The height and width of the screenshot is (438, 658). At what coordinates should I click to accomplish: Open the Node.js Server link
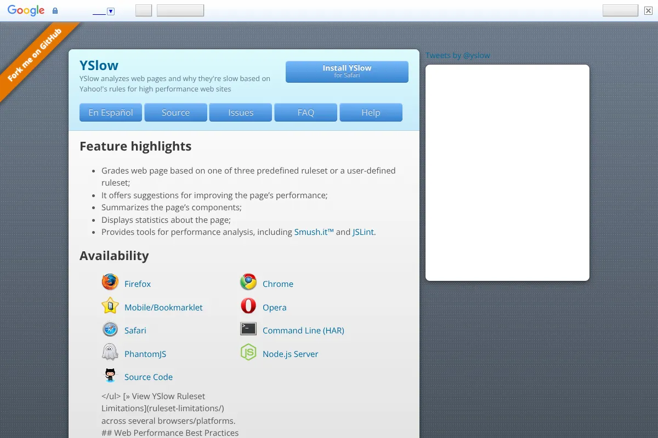pyautogui.click(x=291, y=354)
